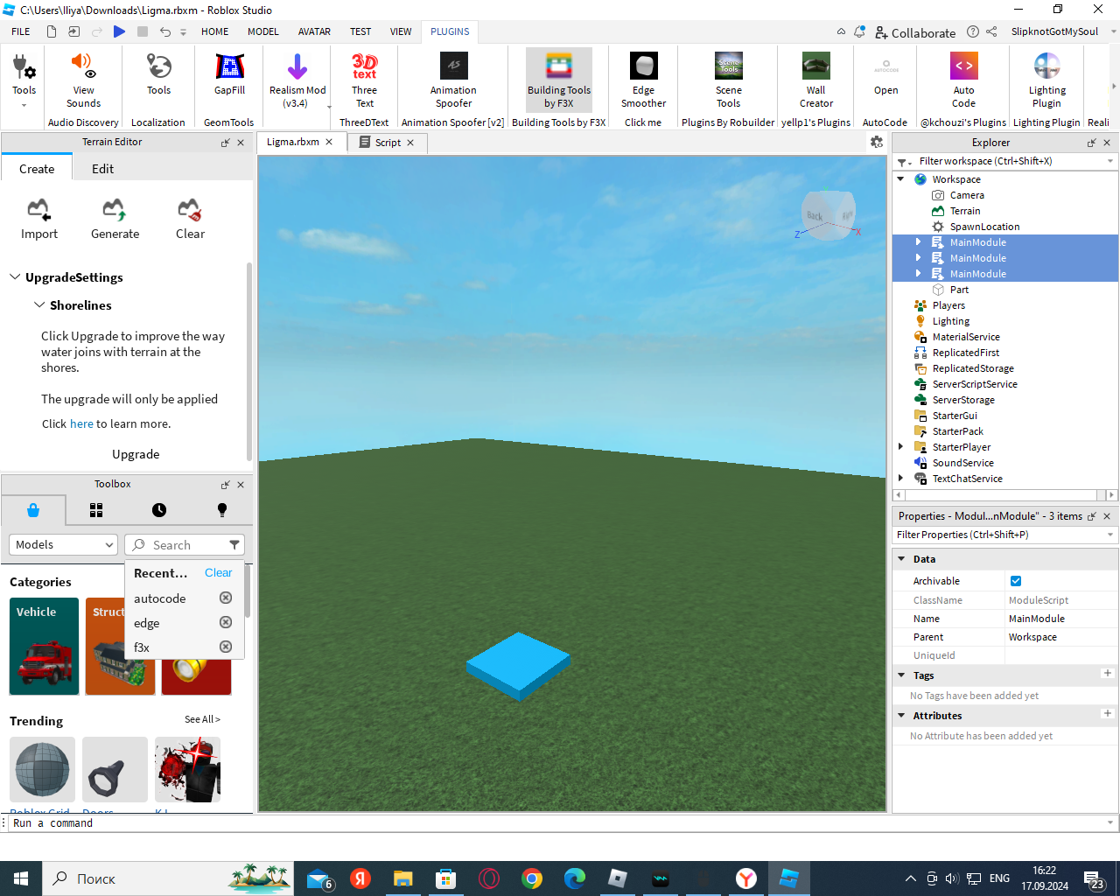Open Localization Tools plugin
Image resolution: width=1120 pixels, height=896 pixels.
tap(158, 74)
